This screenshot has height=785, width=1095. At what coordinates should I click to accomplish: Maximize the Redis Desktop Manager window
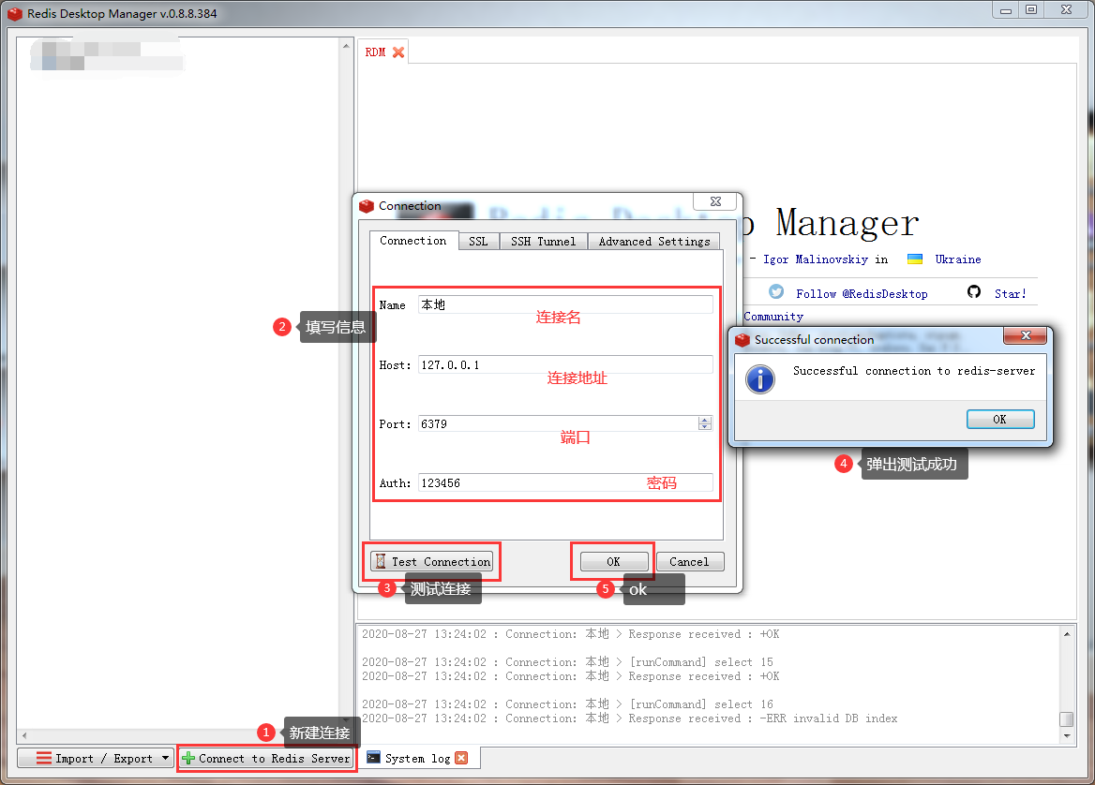[1030, 9]
